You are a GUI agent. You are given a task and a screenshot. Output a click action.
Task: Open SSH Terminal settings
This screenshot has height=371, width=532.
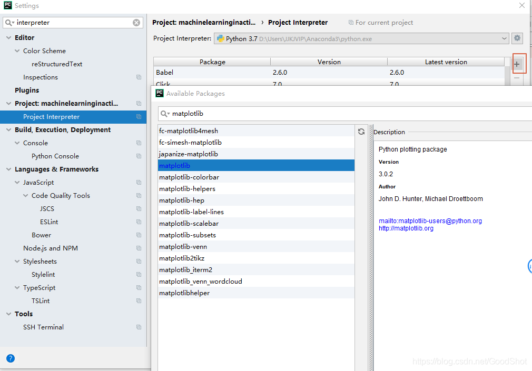(43, 327)
